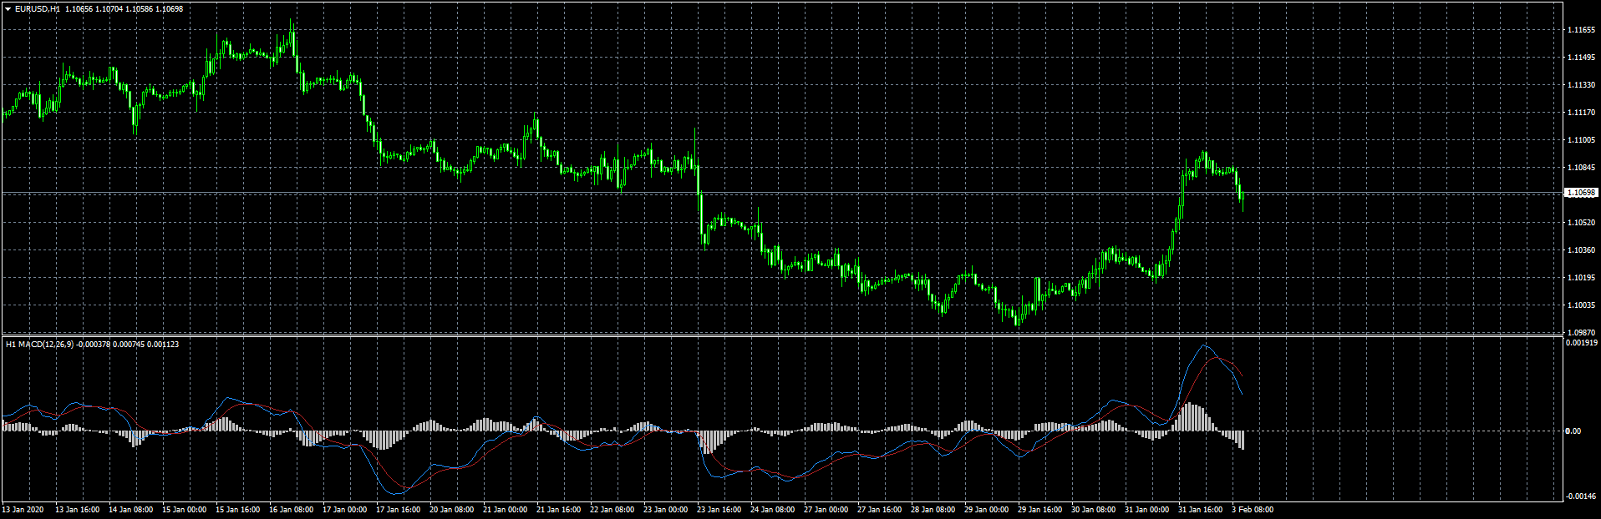Click the 13 Jan 2020 date label
Viewport: 1601px width, 519px height.
click(23, 510)
